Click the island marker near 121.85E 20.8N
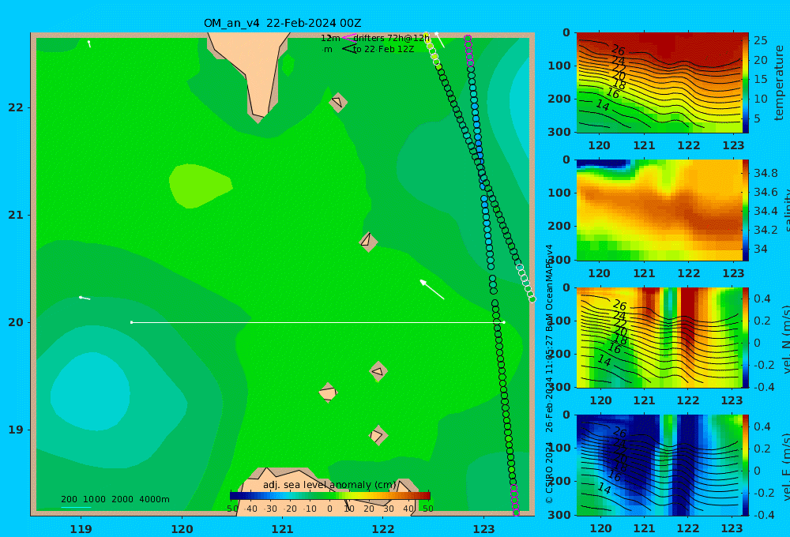Viewport: 790px width, 537px height. 368,242
